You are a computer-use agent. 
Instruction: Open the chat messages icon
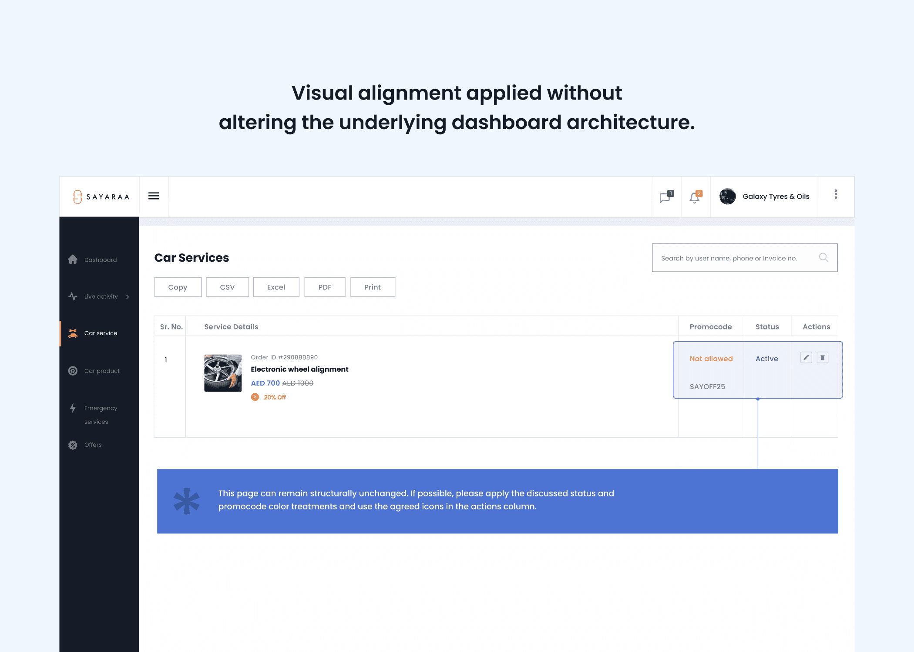665,197
